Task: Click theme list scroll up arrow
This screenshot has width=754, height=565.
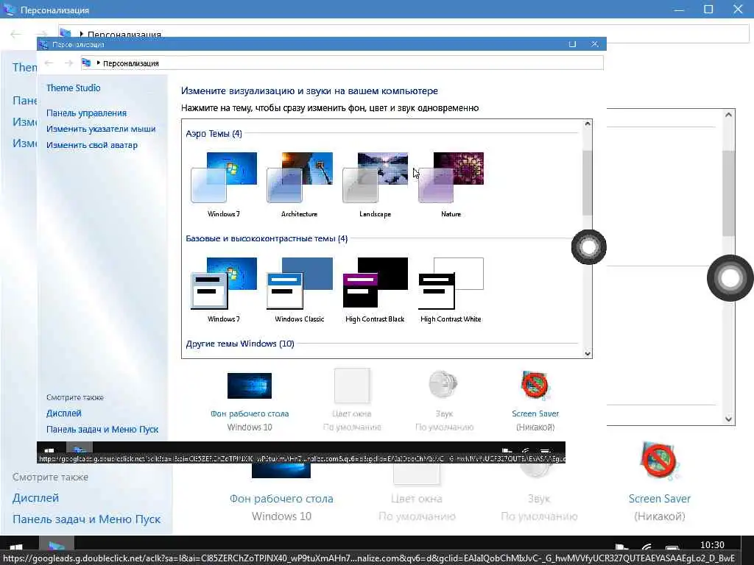Action: click(587, 124)
